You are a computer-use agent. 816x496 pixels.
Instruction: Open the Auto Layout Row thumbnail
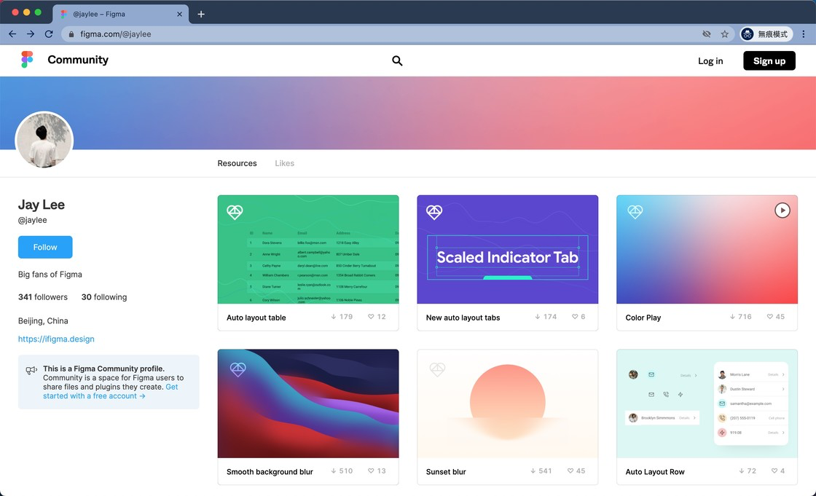click(x=707, y=404)
